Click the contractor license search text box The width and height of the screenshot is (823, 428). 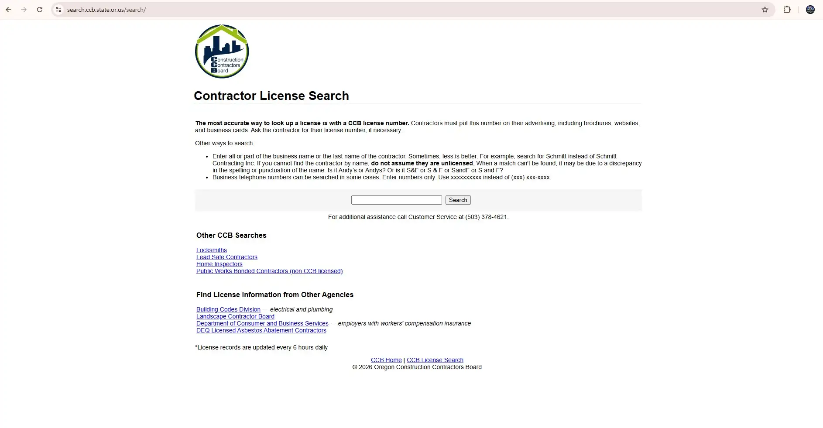[x=396, y=200]
